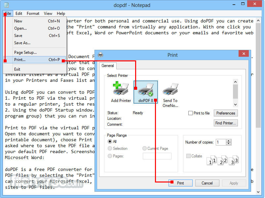Click the Notepad icon in title bar

pos(6,5)
